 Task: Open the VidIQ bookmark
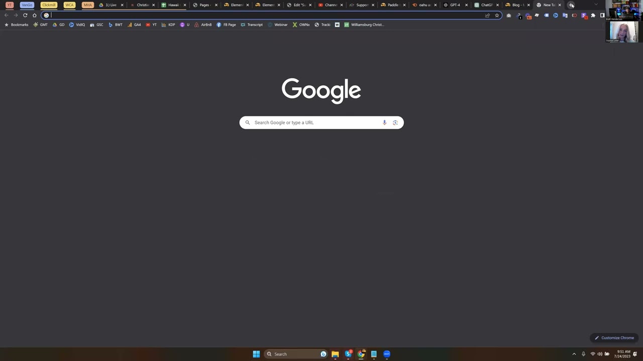click(77, 25)
